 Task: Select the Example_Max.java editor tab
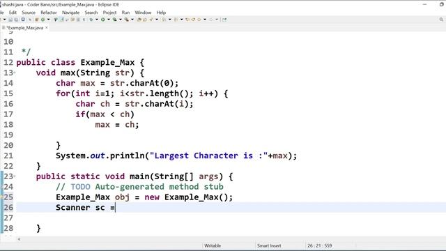click(x=24, y=28)
